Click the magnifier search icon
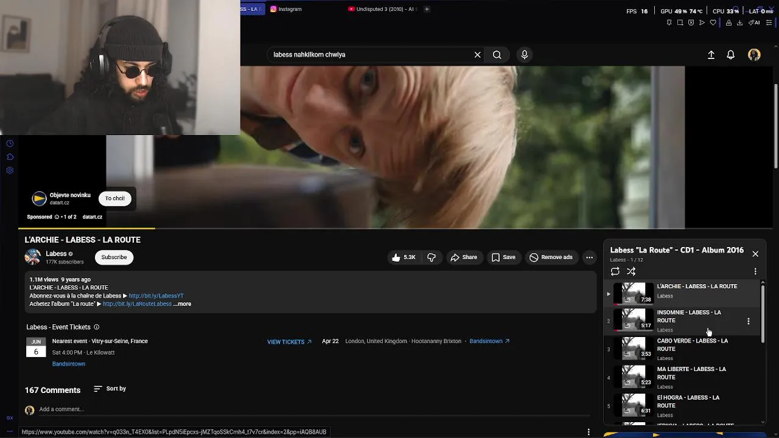779x438 pixels. 497,55
